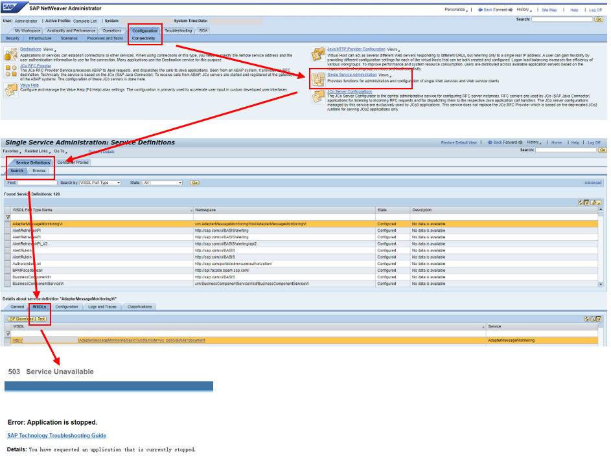Click the Back arrow in NetWeaver Administrator header
Viewport: 611px width, 461px height.
point(480,10)
